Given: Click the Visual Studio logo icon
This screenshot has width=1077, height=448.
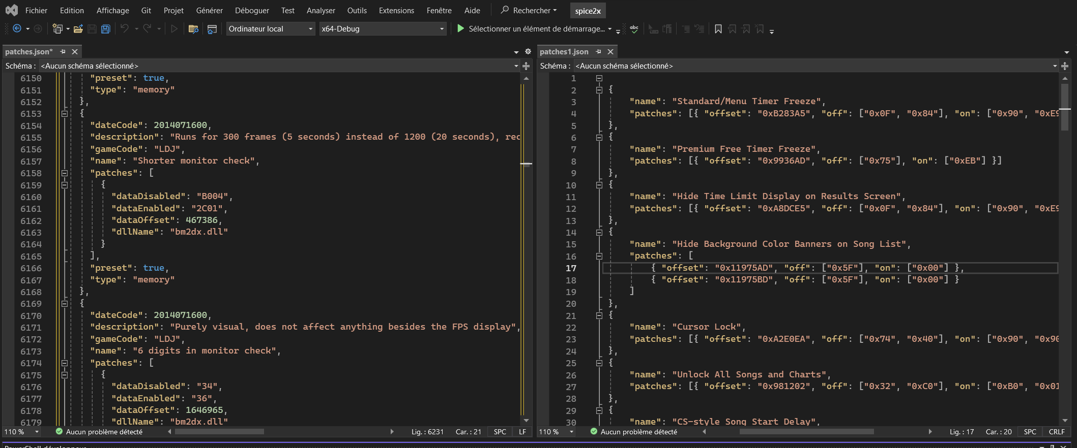Looking at the screenshot, I should [x=11, y=10].
